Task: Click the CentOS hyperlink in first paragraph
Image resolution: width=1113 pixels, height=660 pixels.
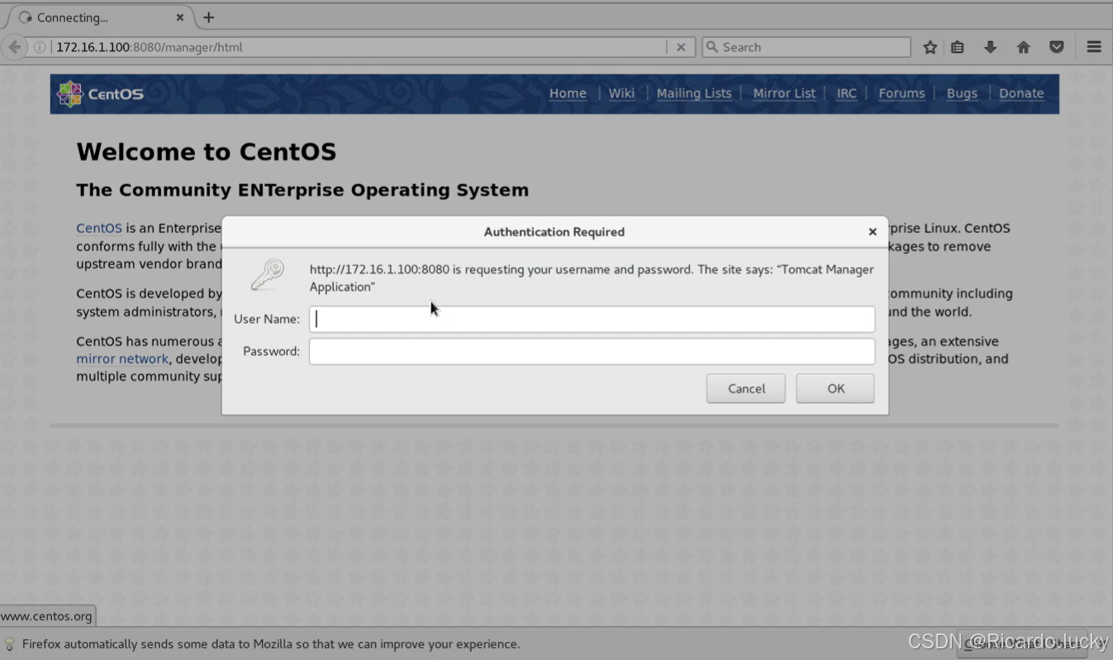Action: pos(99,228)
